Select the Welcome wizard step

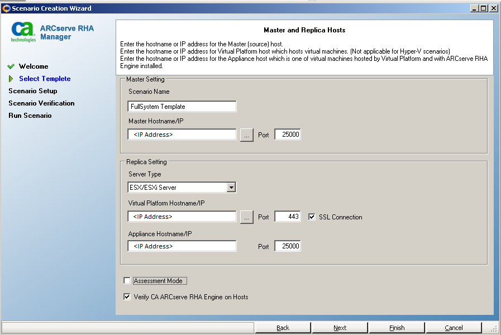tap(34, 66)
